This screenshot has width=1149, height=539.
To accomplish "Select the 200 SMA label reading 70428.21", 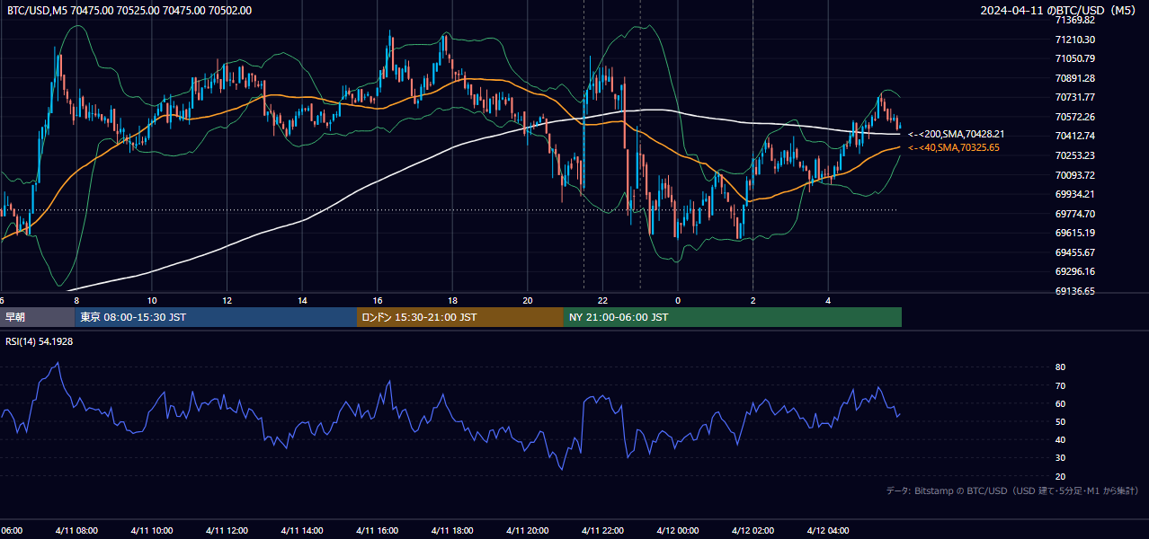I will pos(957,134).
